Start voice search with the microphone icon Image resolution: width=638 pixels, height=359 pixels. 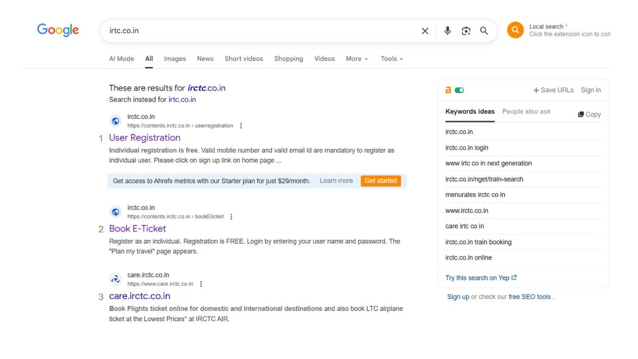point(447,31)
